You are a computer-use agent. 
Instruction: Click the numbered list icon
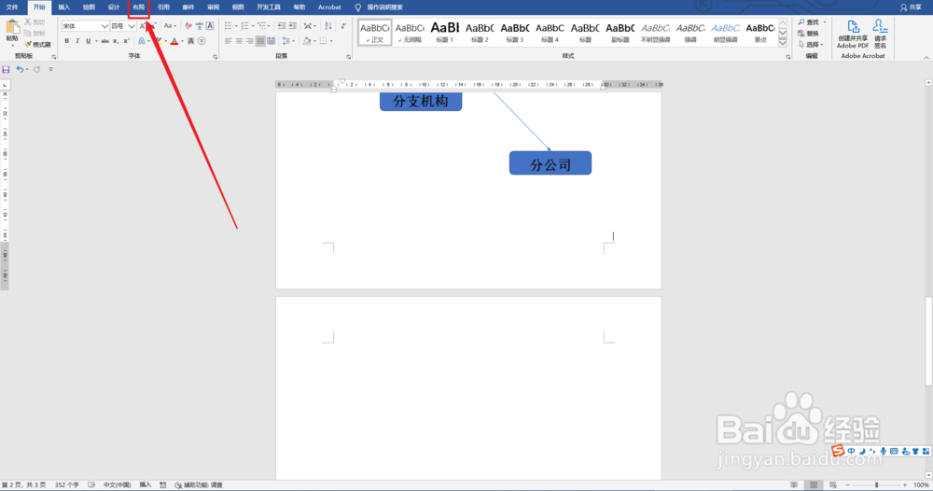point(245,26)
